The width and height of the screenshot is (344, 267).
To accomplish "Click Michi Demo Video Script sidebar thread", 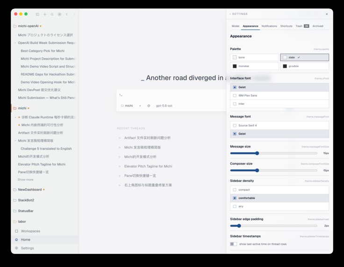I will pyautogui.click(x=48, y=67).
